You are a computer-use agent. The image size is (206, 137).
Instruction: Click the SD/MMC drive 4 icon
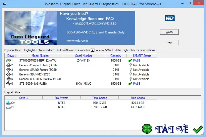coord(8,74)
